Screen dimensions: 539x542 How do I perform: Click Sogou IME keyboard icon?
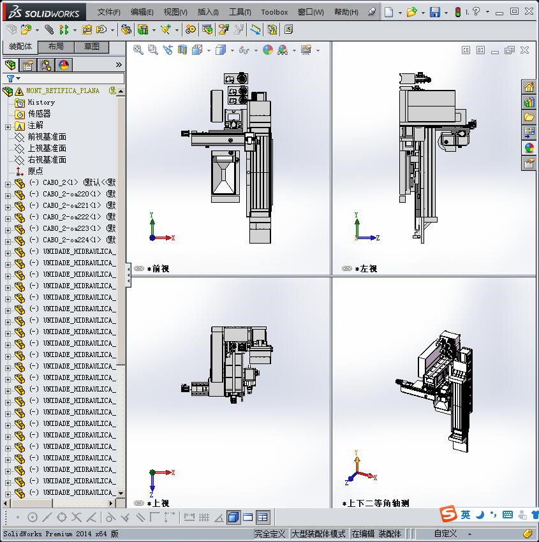point(508,515)
